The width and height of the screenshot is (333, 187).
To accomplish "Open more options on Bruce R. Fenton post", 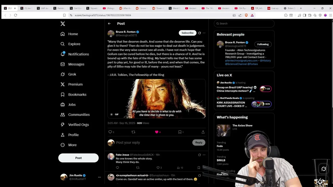I will point(204,33).
